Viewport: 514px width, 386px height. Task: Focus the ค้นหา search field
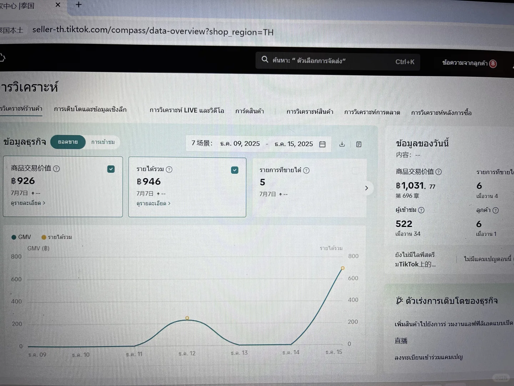[338, 61]
